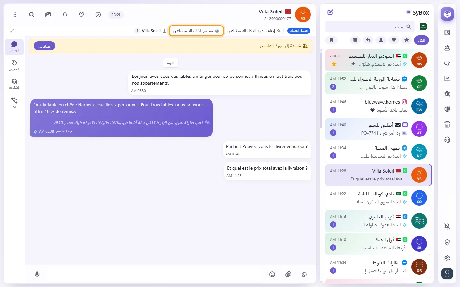Screen dimensions: 460x287
Task: Open the alarm siren icon in sidebar
Action: click(x=447, y=48)
